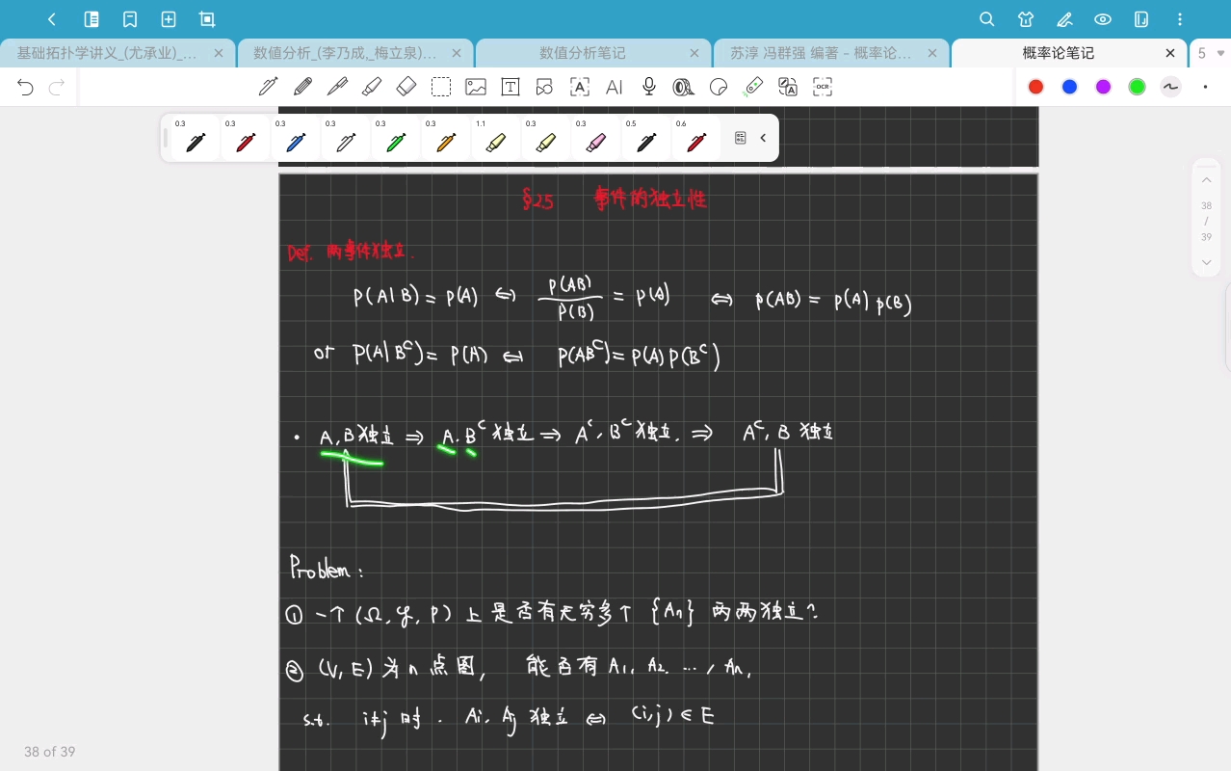Screen dimensions: 1231x771
Task: Open the page list sidebar
Action: [92, 19]
